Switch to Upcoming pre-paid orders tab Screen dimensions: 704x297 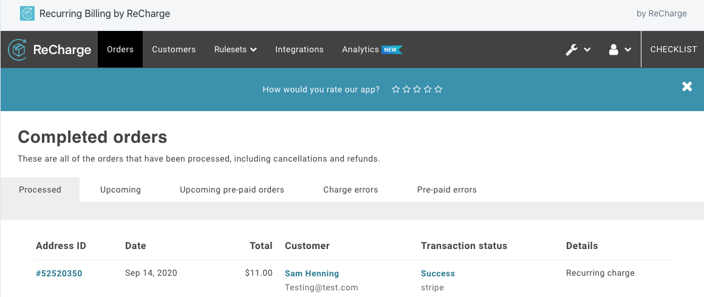point(232,190)
